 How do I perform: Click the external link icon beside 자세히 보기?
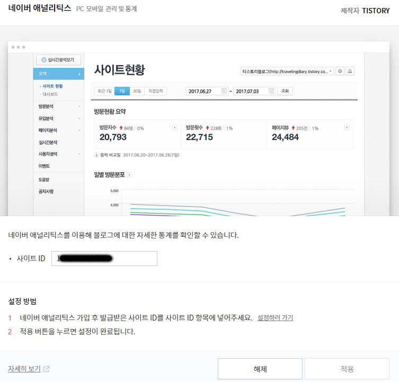(46, 369)
